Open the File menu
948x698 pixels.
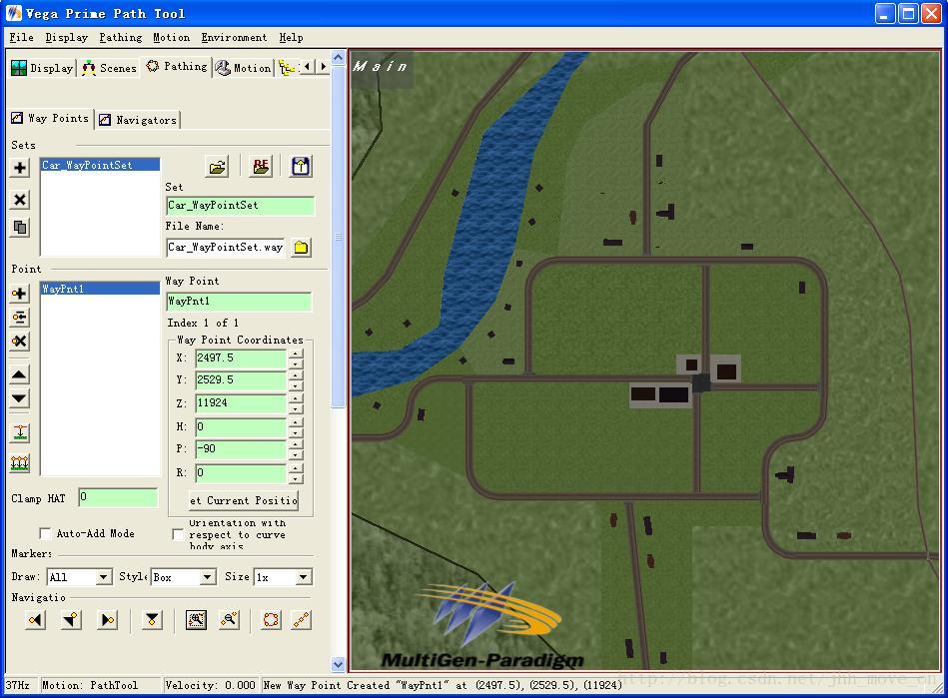21,38
